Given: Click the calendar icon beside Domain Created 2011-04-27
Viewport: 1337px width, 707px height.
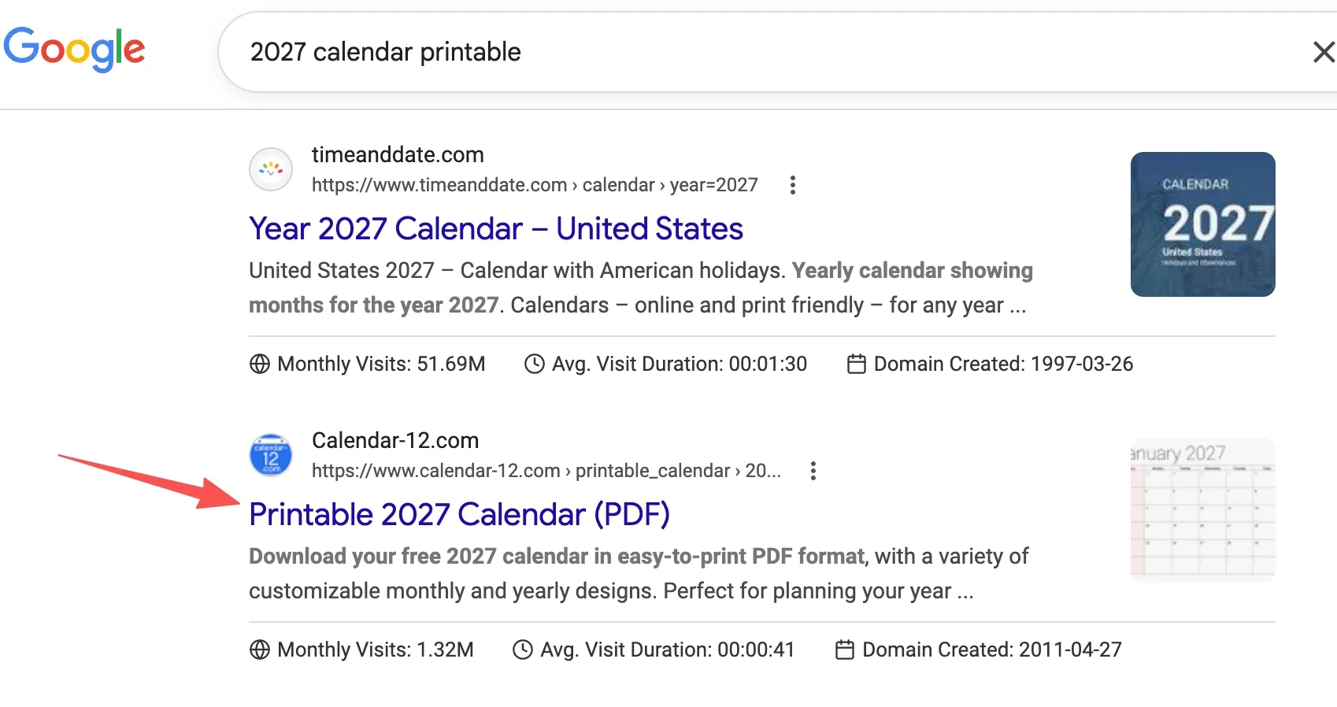Looking at the screenshot, I should (x=845, y=650).
